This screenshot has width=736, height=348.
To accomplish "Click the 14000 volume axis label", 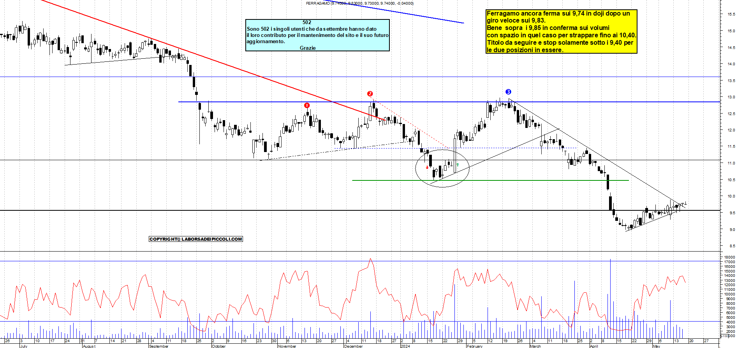I will tap(729, 276).
